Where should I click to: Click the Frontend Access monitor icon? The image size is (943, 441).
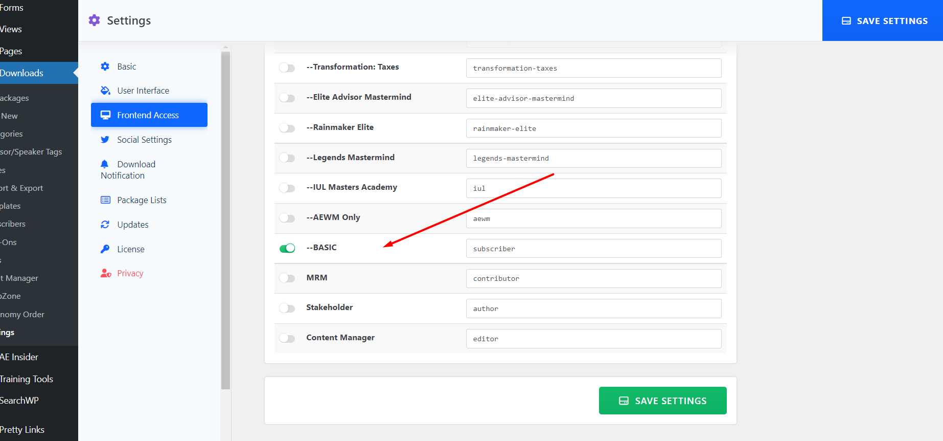click(x=105, y=115)
